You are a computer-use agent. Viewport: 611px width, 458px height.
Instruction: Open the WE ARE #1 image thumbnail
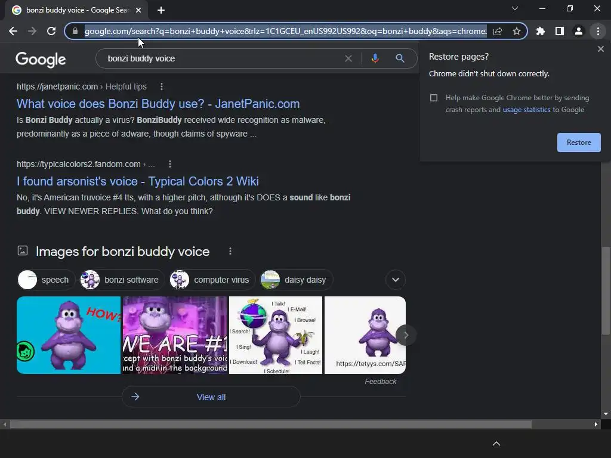pyautogui.click(x=175, y=335)
